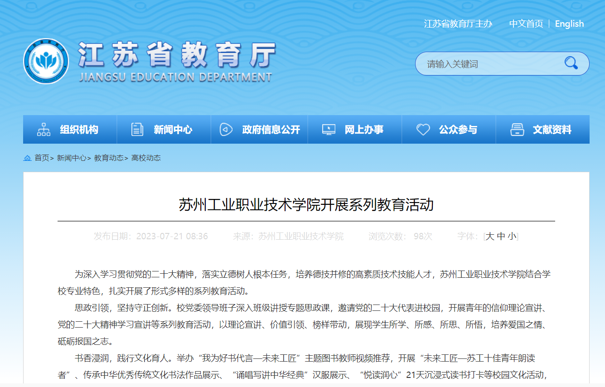Open the 组织机构 menu
Screen dimensions: 605x387
(x=79, y=130)
